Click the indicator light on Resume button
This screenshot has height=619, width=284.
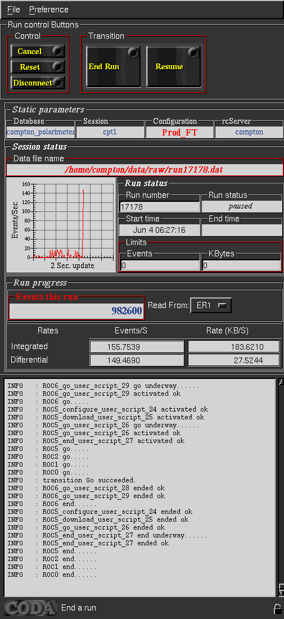(x=193, y=52)
